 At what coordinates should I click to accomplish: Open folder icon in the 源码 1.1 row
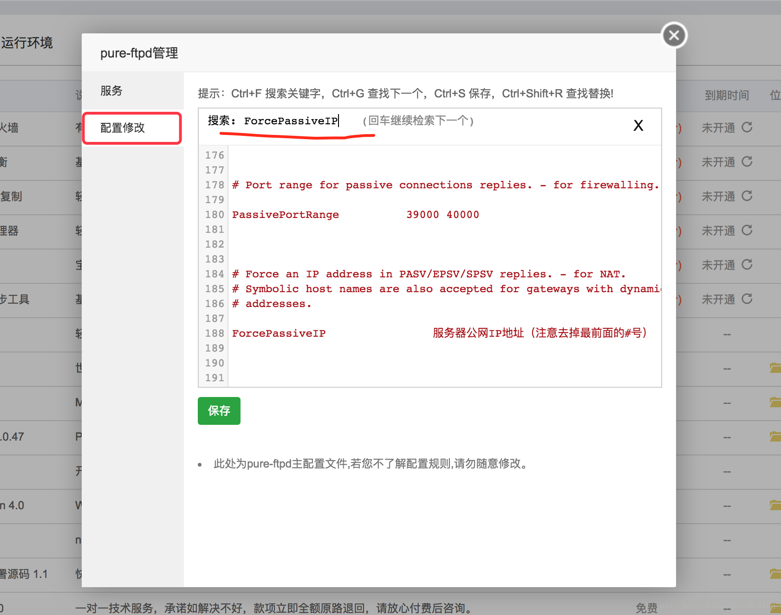click(x=775, y=574)
